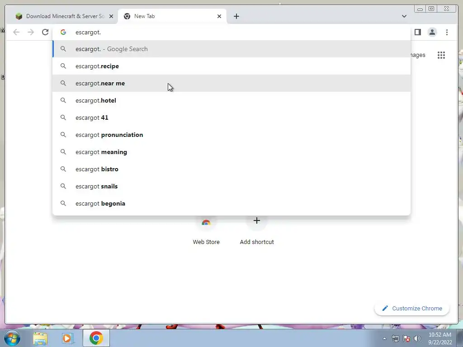
Task: Open File Explorer from the taskbar
Action: click(40, 338)
